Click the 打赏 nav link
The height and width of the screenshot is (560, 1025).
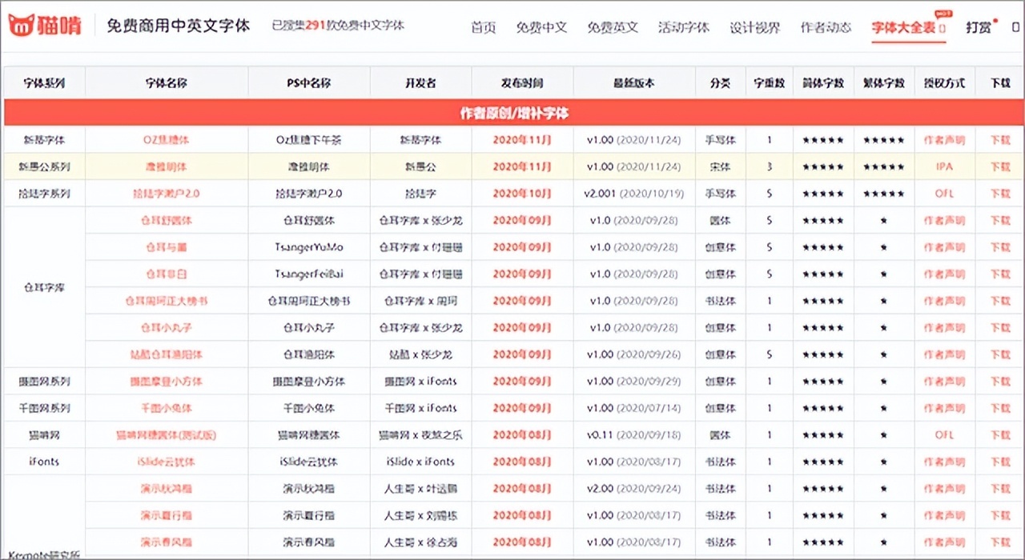pos(979,27)
